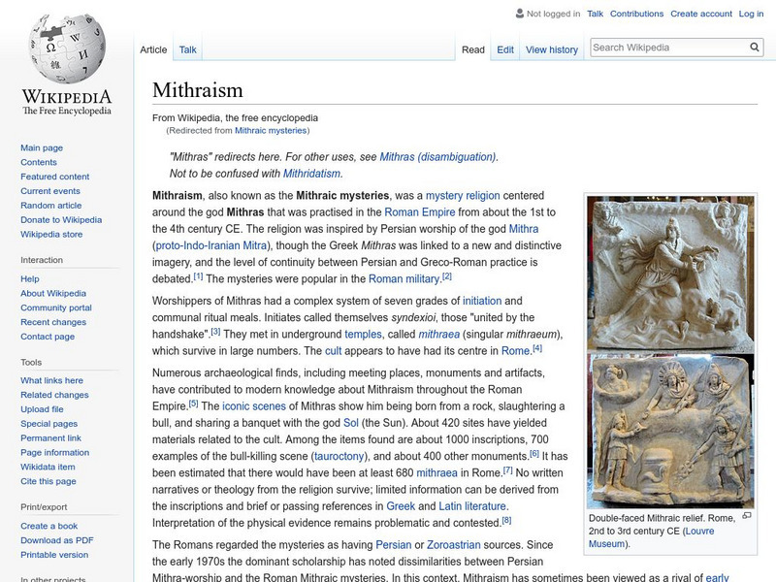Open Recent changes link
The height and width of the screenshot is (582, 776).
[x=53, y=322]
